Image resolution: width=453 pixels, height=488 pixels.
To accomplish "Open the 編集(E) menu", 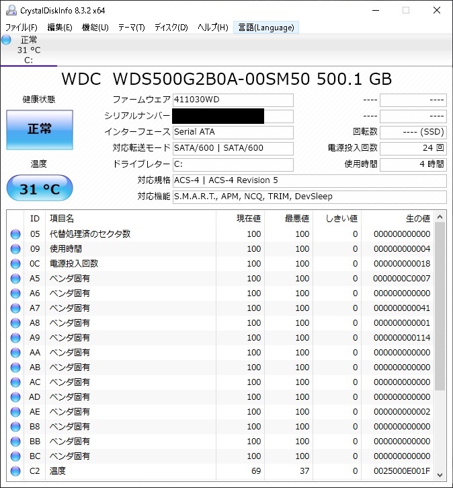I will (60, 28).
